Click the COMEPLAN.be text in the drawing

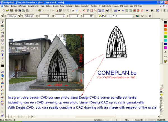point(117,73)
